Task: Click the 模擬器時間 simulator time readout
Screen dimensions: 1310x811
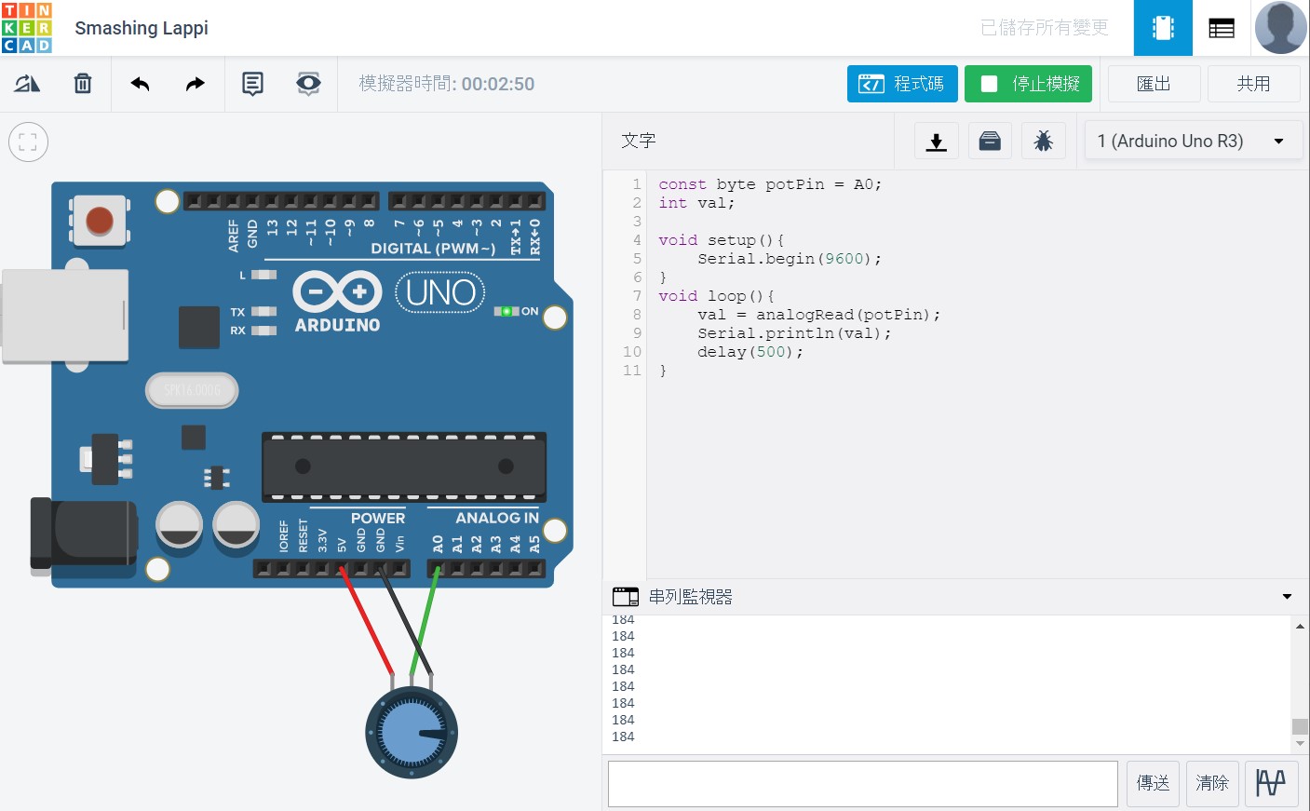Action: point(447,84)
